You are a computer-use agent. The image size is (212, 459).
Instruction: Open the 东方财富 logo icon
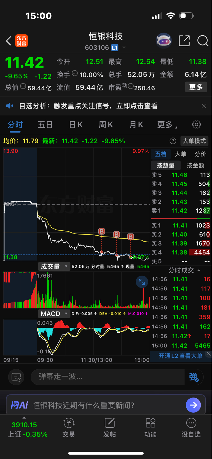pos(22,41)
